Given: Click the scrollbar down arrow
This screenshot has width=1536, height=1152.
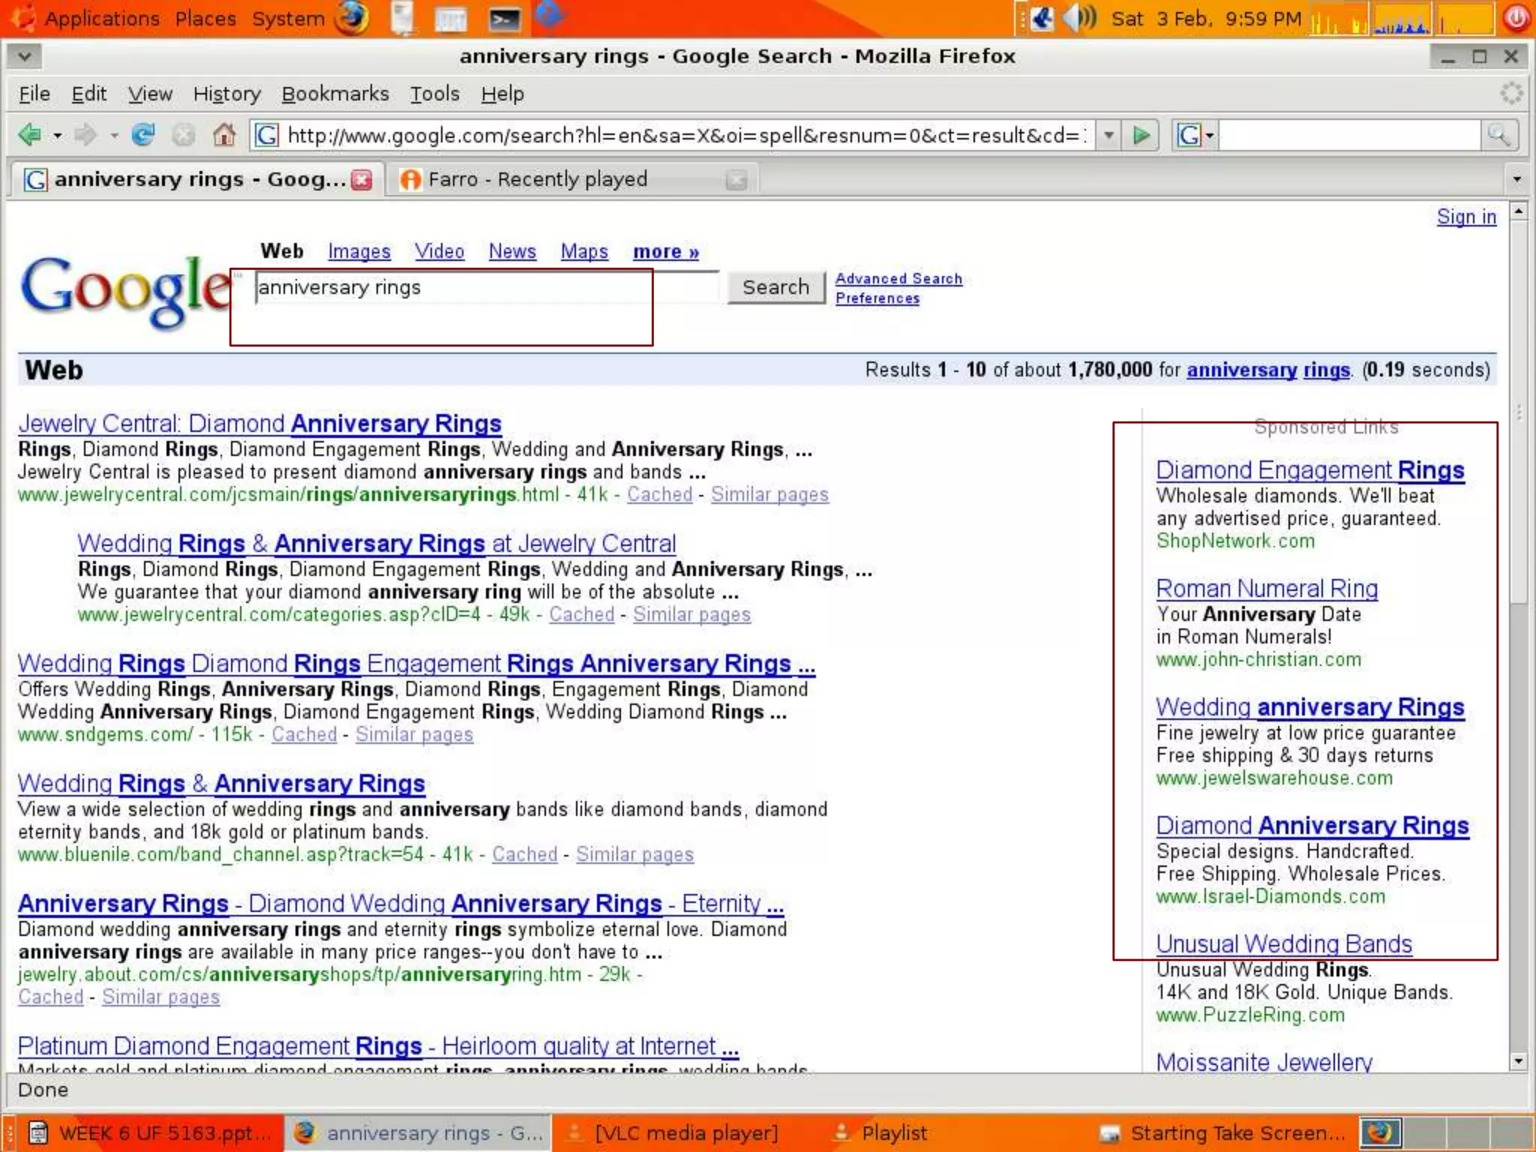Looking at the screenshot, I should [x=1519, y=1061].
